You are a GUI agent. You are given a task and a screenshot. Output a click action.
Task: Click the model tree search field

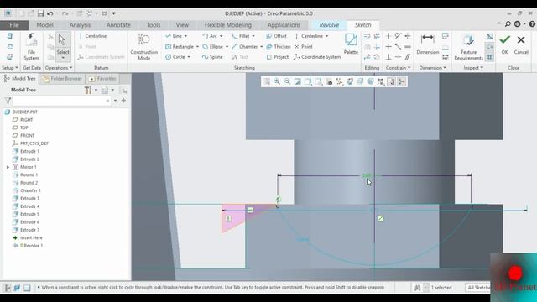point(62,101)
